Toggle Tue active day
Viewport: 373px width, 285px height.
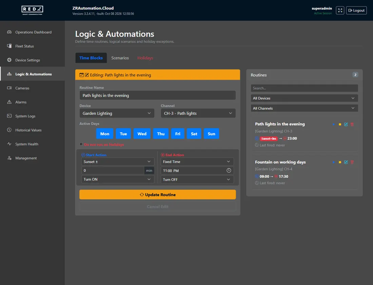(123, 134)
